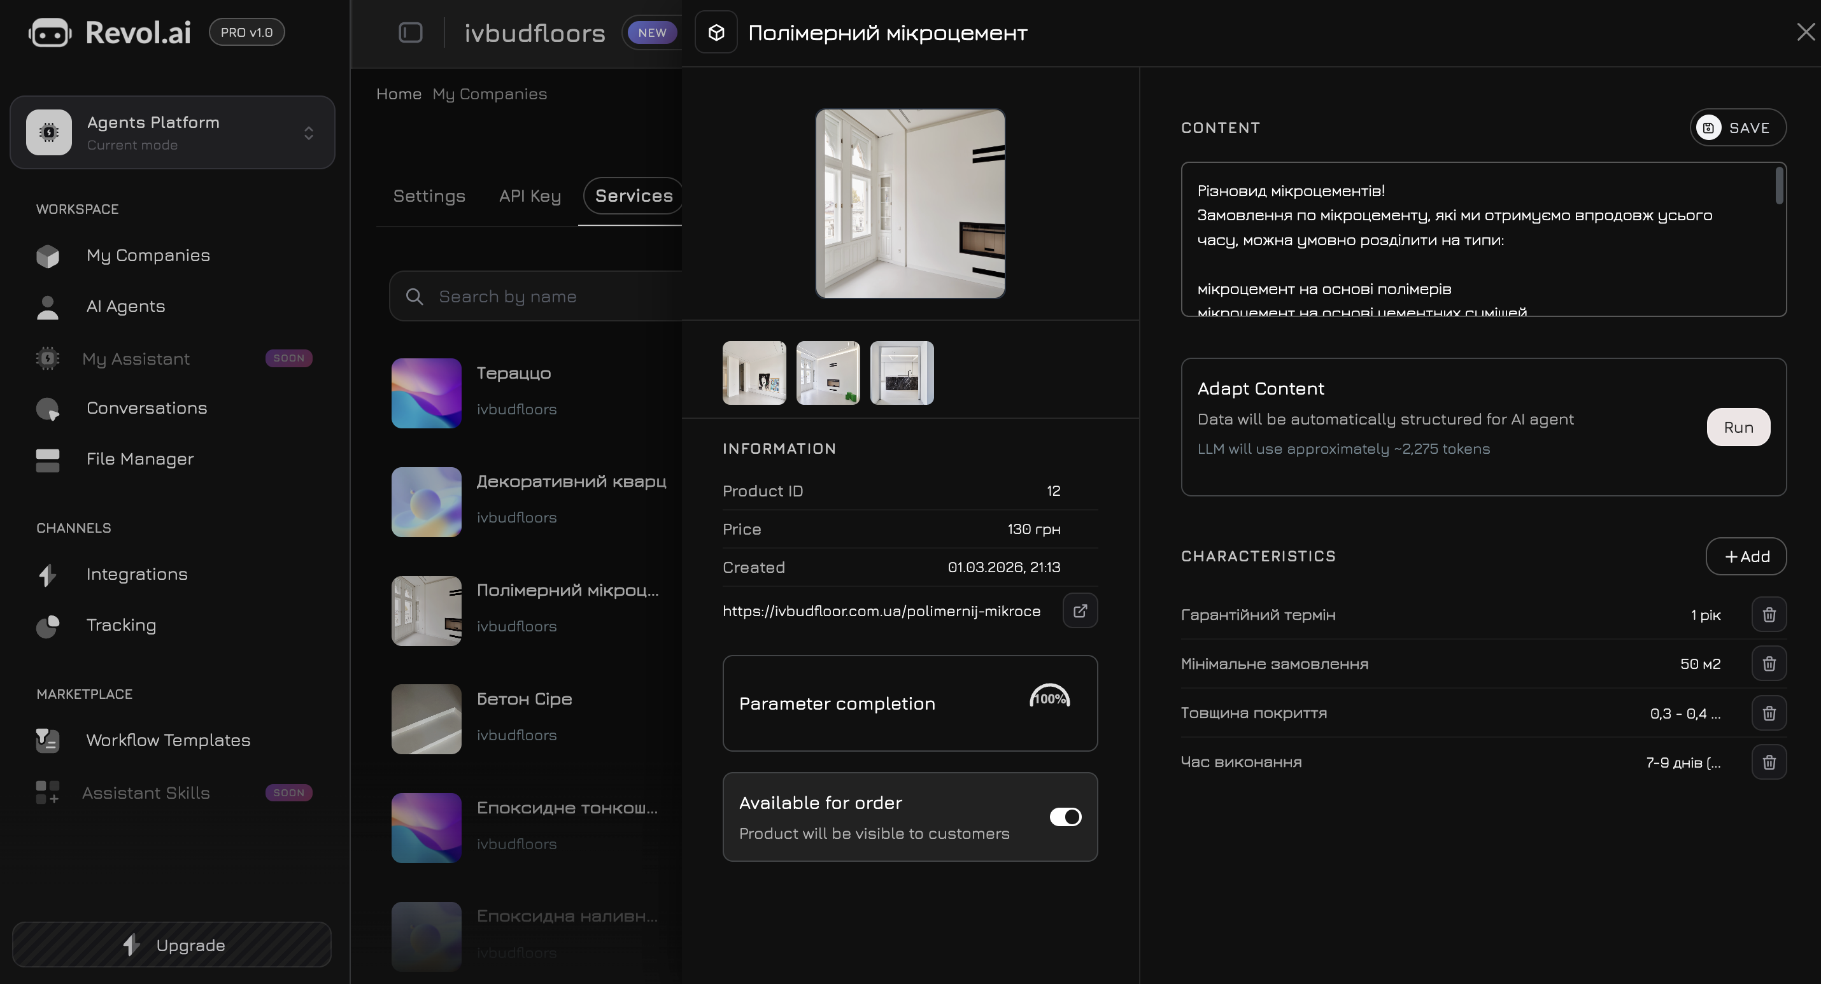Disable Available for order visibility
This screenshot has width=1821, height=984.
(x=1065, y=817)
